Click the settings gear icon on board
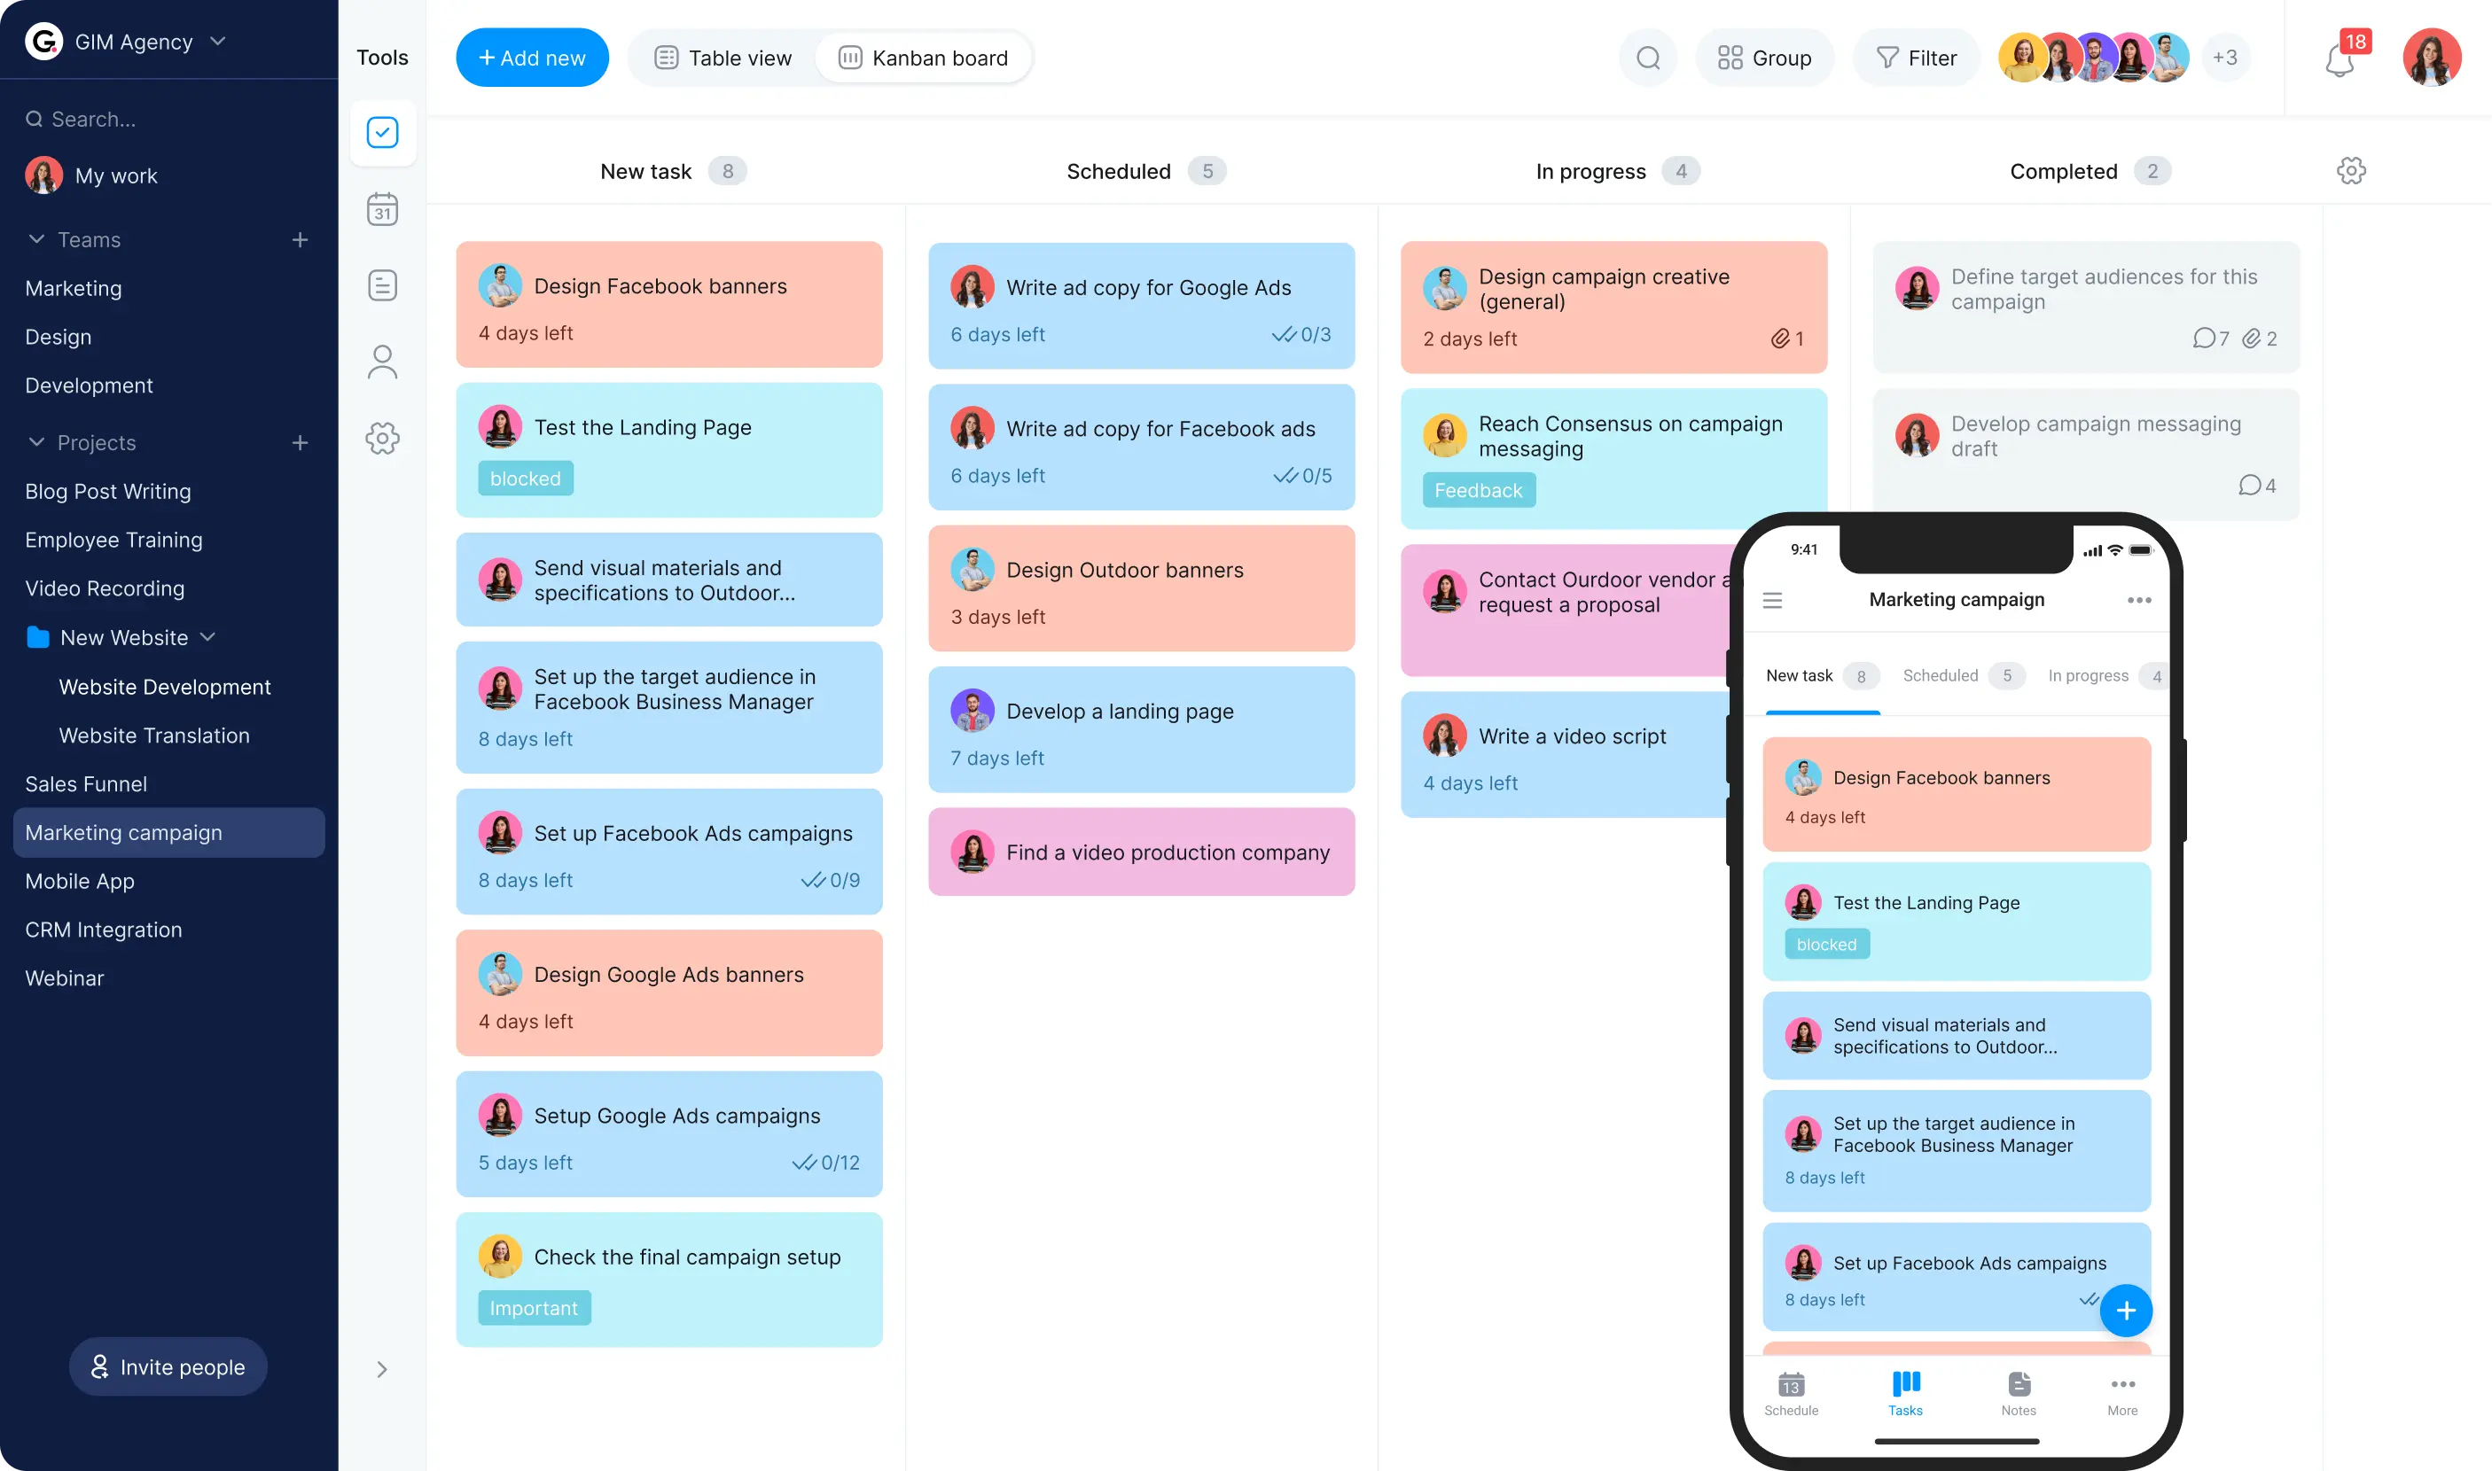The image size is (2492, 1471). (x=2352, y=170)
